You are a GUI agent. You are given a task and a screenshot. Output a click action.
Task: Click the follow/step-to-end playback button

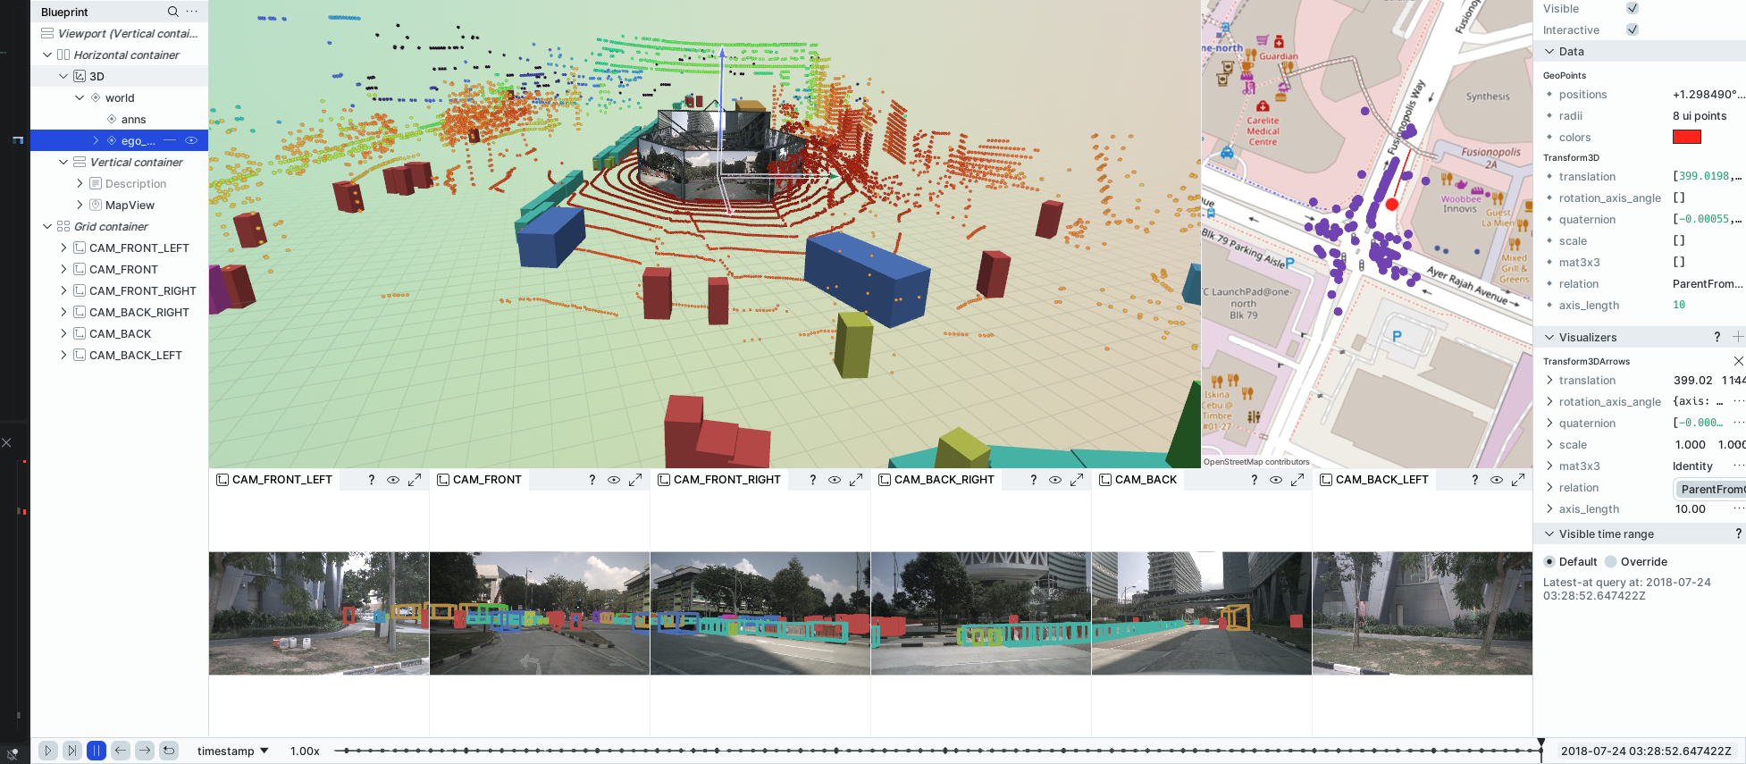click(72, 751)
